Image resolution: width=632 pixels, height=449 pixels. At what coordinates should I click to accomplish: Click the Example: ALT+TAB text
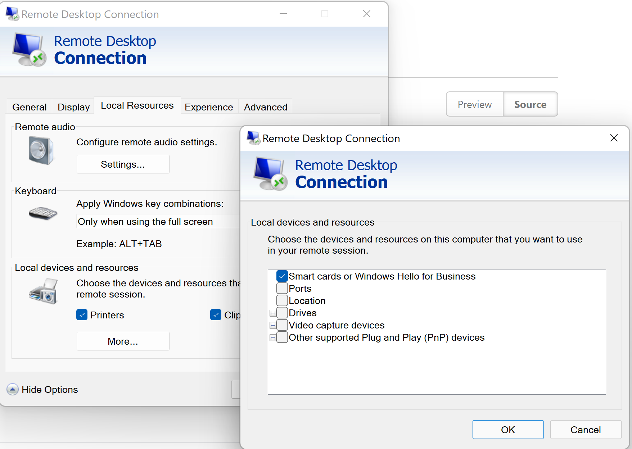pyautogui.click(x=119, y=244)
